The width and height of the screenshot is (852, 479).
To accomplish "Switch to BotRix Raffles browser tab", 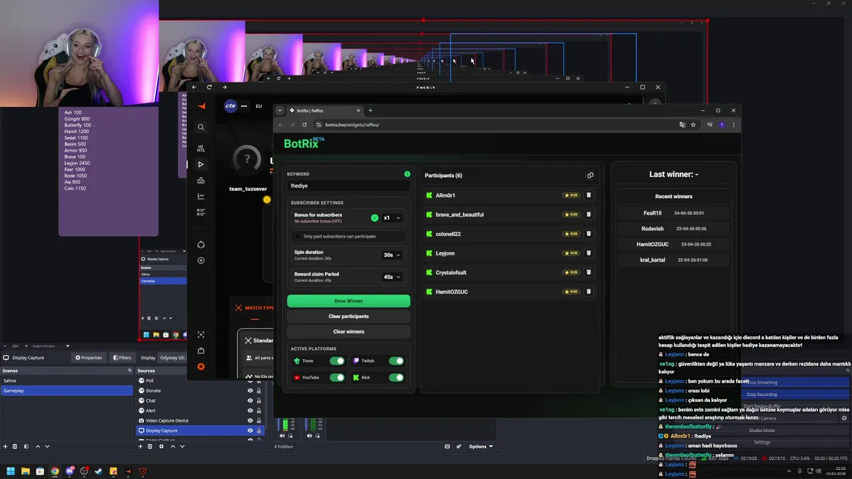I will click(x=323, y=110).
